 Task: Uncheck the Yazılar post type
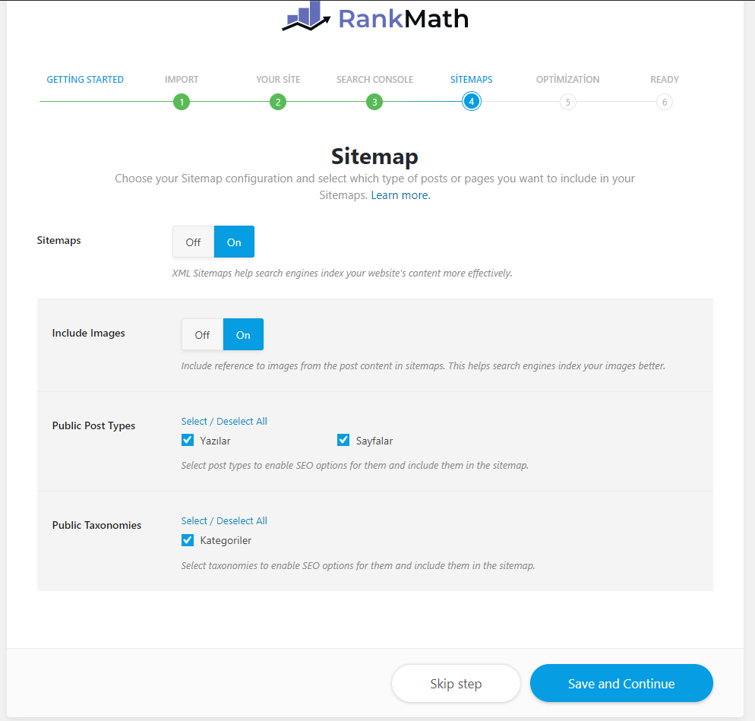pos(188,440)
